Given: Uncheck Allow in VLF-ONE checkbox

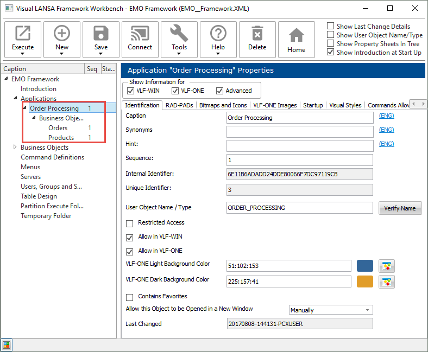Looking at the screenshot, I should click(130, 252).
